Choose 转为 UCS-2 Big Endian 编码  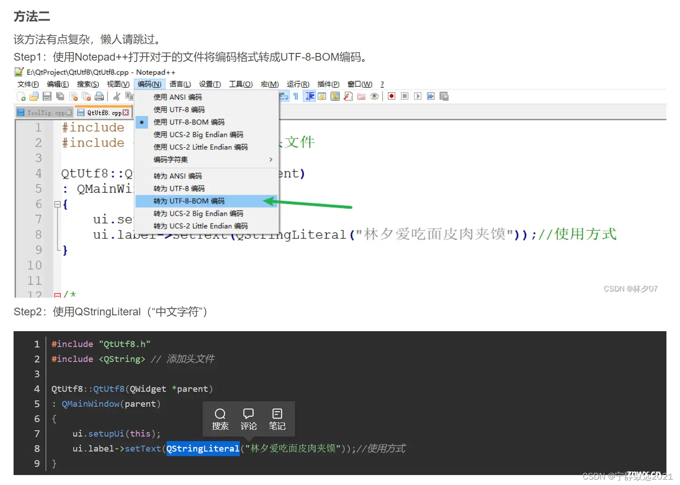click(x=207, y=214)
